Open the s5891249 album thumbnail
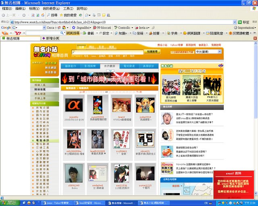The image size is (258, 206). click(73, 173)
